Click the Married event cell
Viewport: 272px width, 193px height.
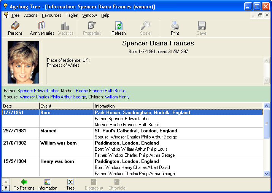point(67,131)
